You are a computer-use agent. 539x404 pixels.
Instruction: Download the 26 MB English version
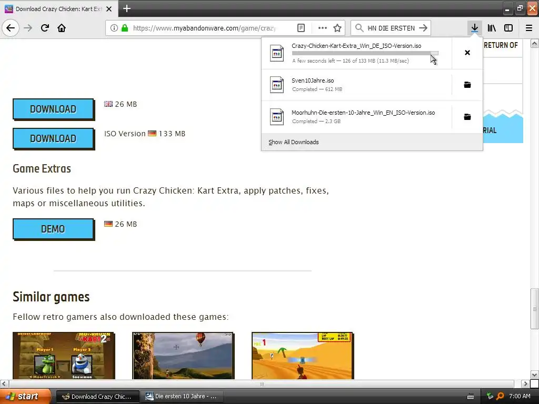53,109
